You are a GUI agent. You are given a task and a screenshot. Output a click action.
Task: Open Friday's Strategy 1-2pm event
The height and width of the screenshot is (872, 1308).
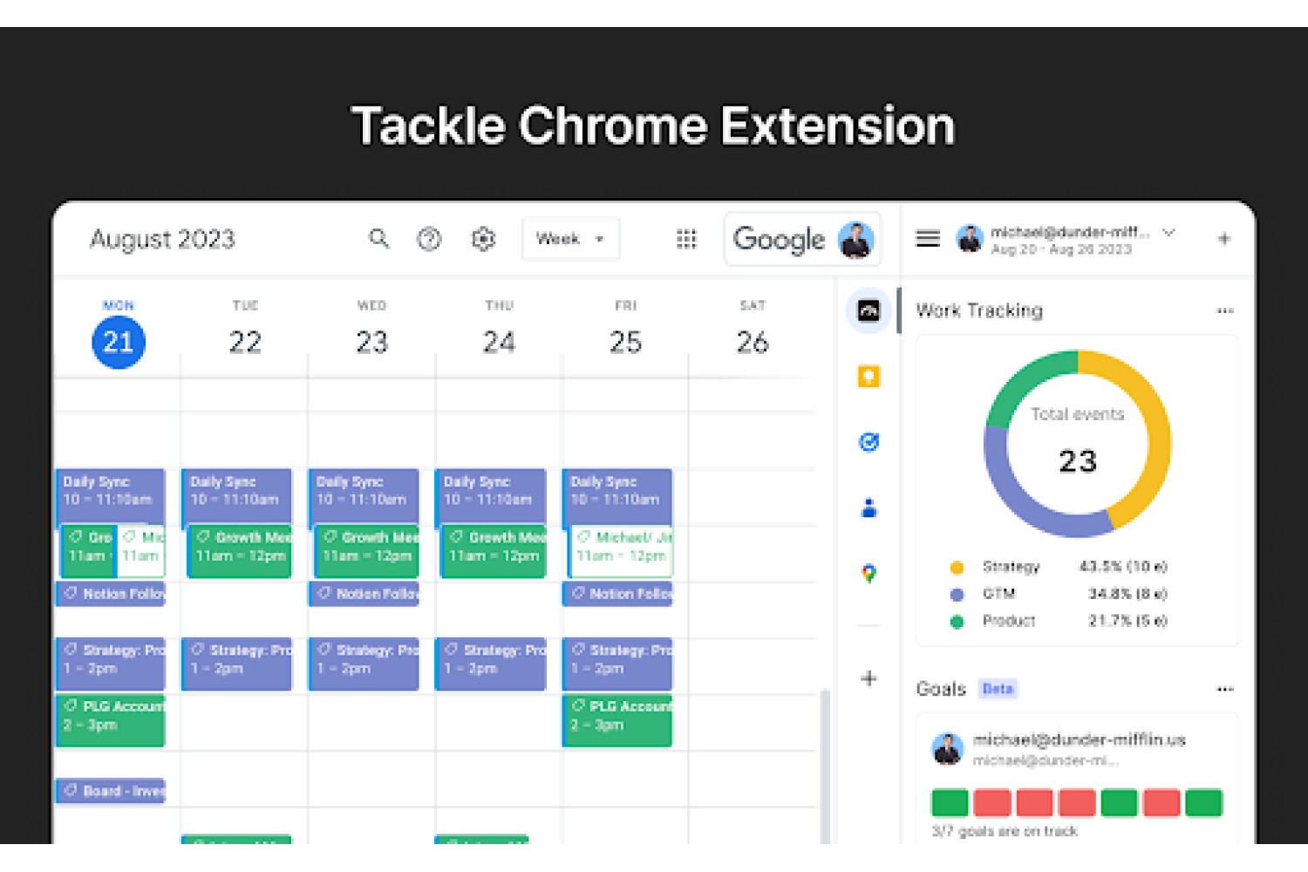click(617, 664)
